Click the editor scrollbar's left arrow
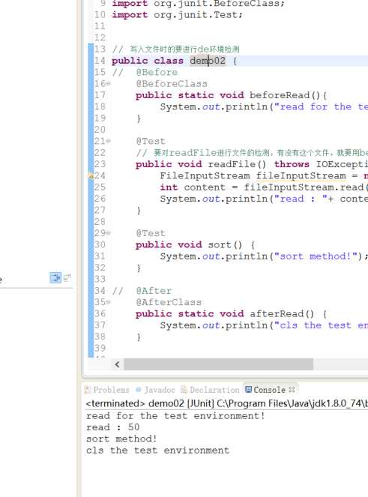Image resolution: width=368 pixels, height=497 pixels. 117,364
